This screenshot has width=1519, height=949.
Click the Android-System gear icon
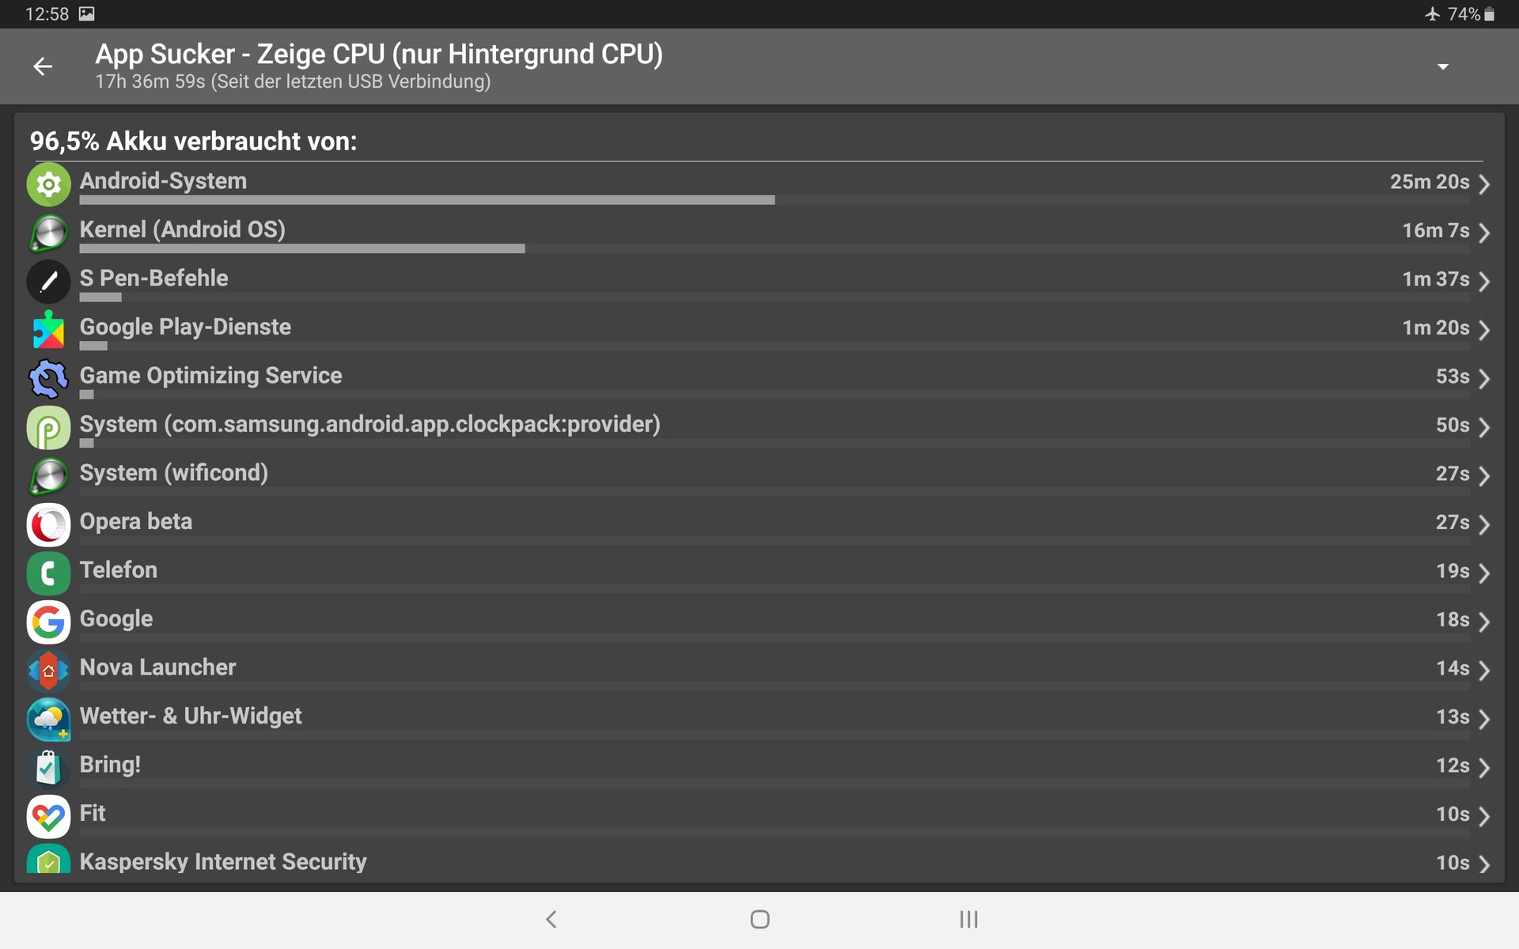click(48, 185)
